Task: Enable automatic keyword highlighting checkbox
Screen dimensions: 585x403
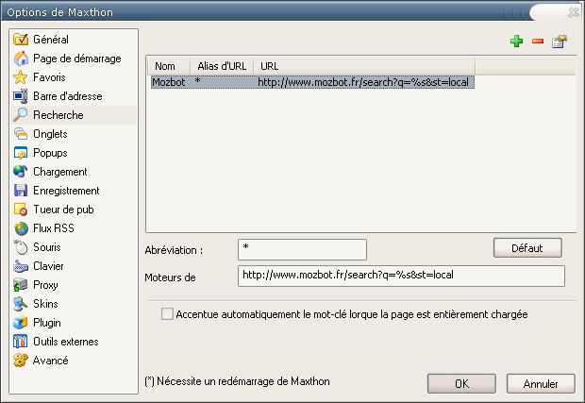Action: [167, 314]
